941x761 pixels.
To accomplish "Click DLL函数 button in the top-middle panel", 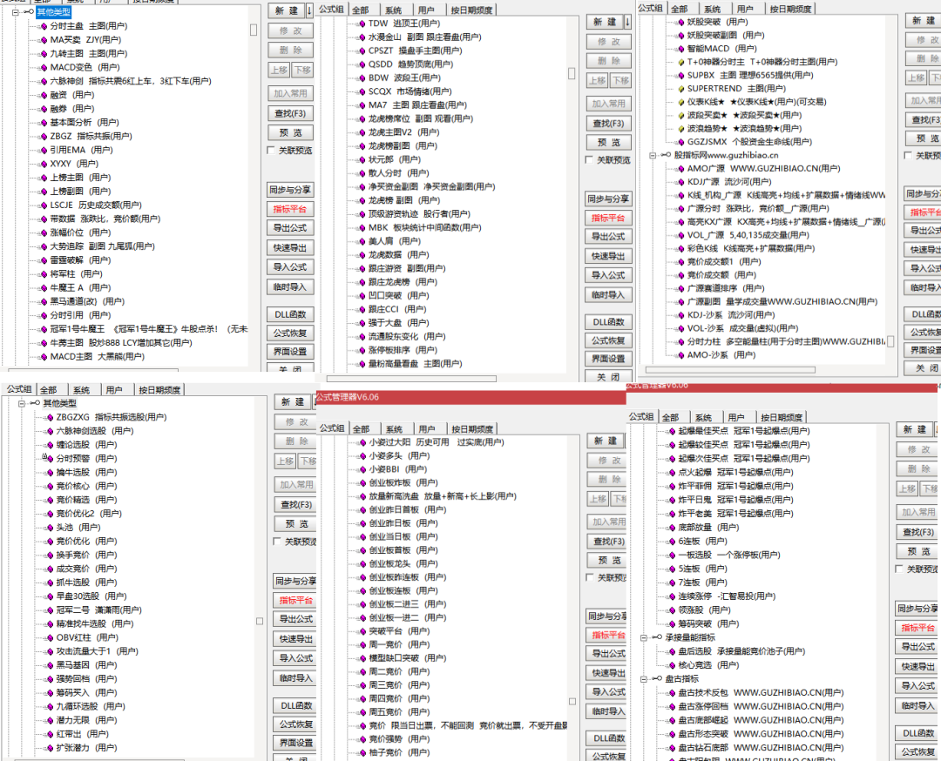I will [608, 322].
